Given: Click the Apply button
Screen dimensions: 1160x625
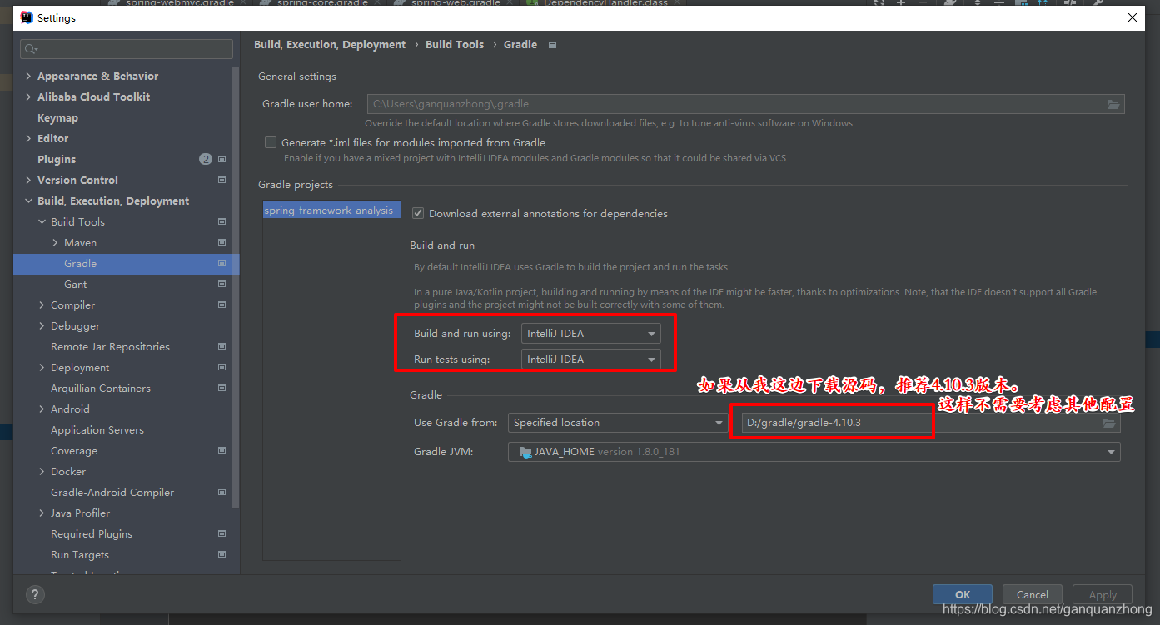Looking at the screenshot, I should [1103, 594].
